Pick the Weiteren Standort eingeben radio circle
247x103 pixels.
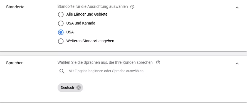(61, 41)
